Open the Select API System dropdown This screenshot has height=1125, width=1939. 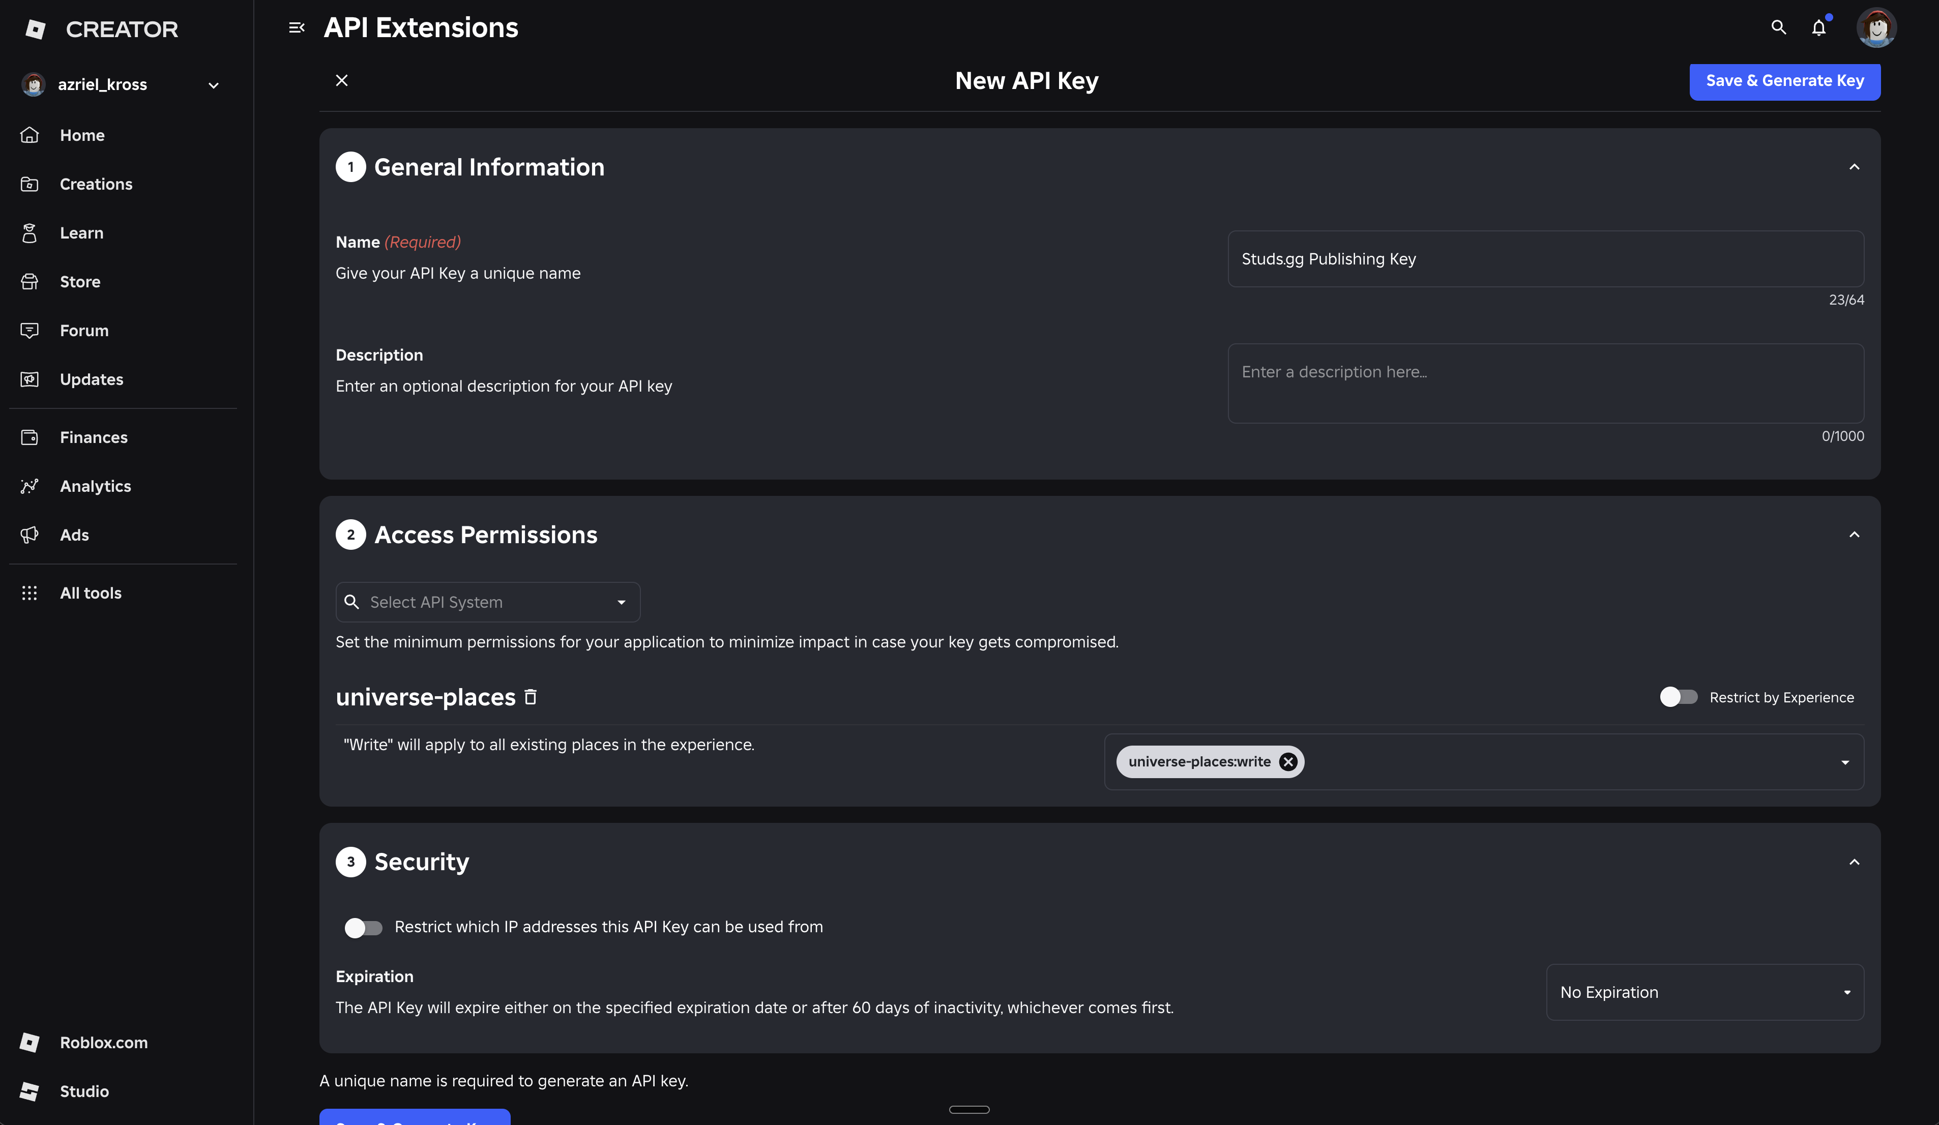coord(488,603)
